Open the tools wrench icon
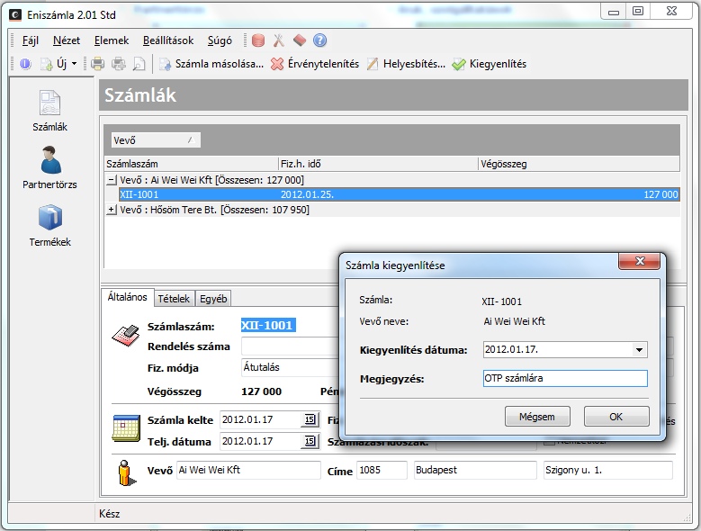The width and height of the screenshot is (701, 531). (279, 40)
